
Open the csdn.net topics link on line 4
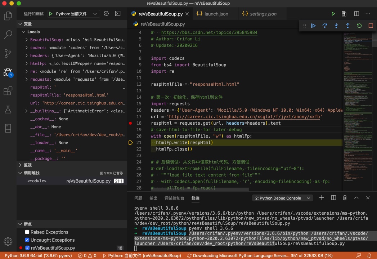point(209,32)
